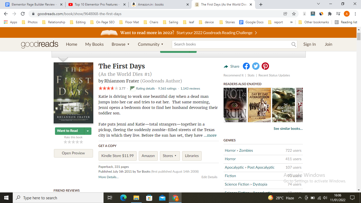Open the 1,143 reviews link
361x203 pixels.
(190, 89)
